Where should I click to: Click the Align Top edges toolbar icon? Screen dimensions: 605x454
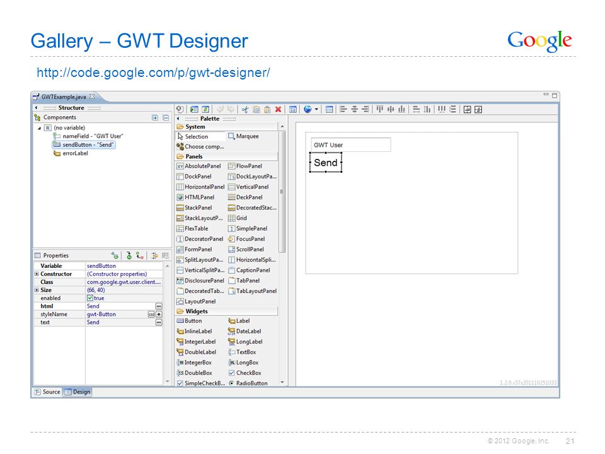tap(379, 110)
